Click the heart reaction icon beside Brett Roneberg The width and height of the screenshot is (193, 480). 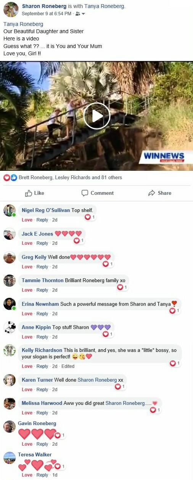coord(6,177)
